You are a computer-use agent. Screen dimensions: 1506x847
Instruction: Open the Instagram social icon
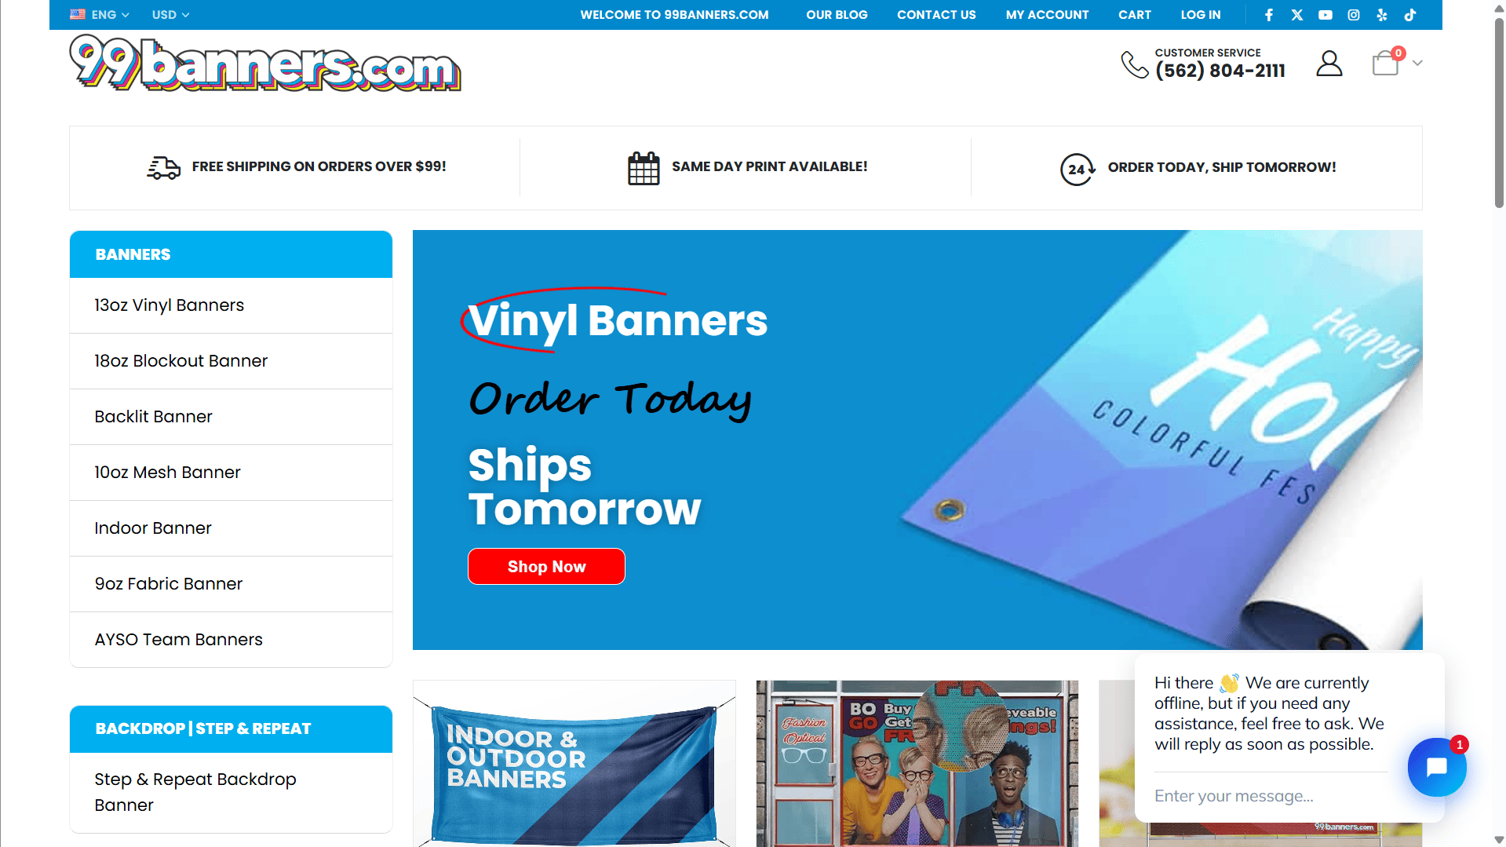[1354, 15]
